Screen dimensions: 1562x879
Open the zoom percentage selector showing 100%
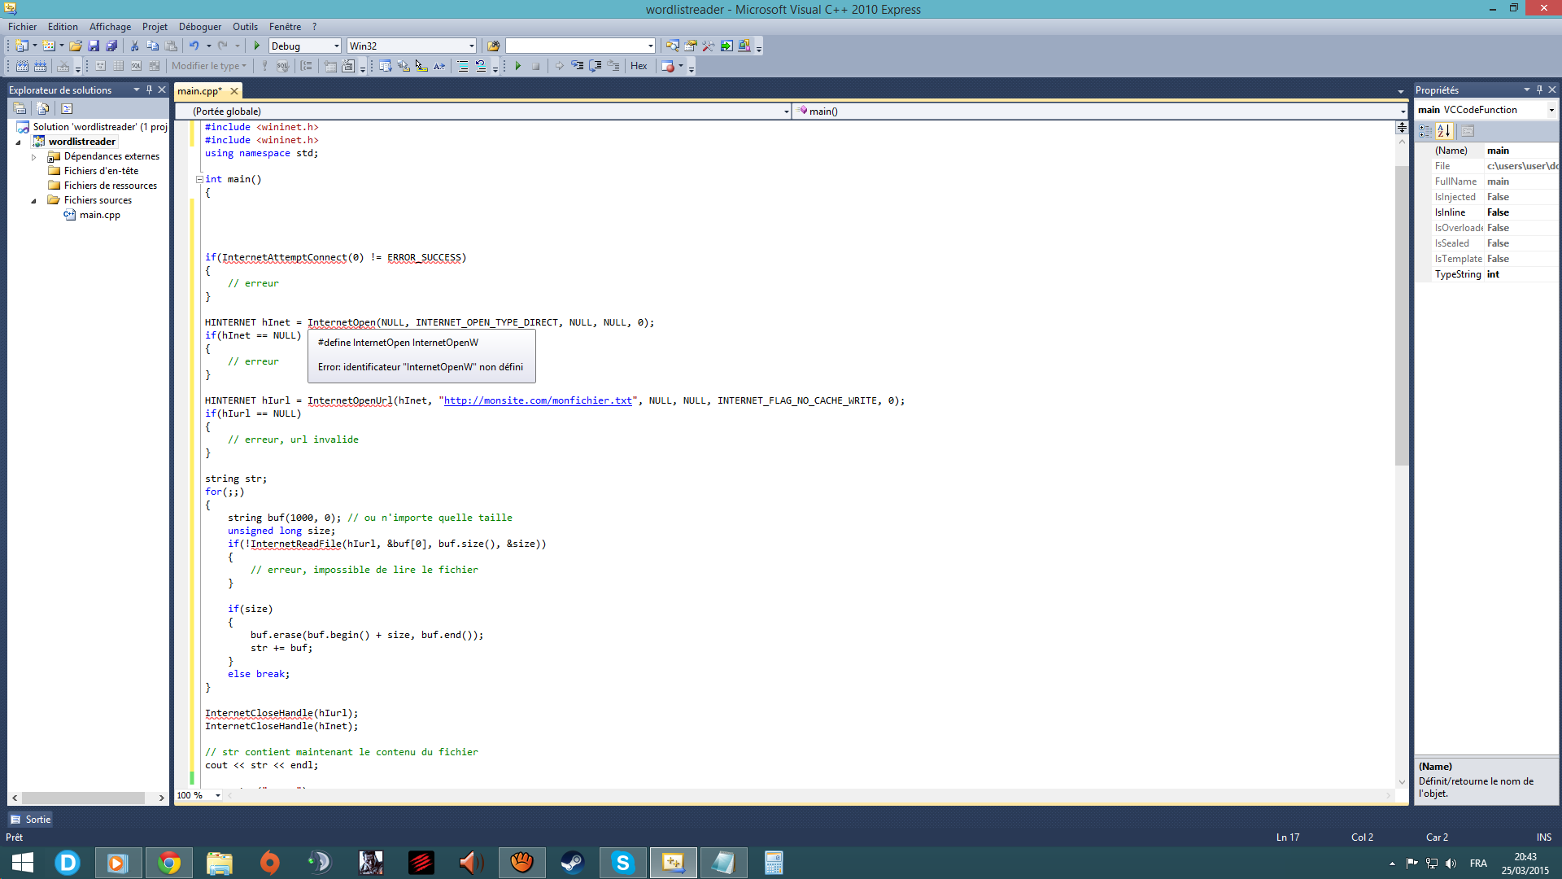[198, 795]
